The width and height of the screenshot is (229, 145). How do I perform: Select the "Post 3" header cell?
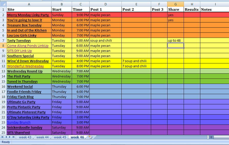159,9
